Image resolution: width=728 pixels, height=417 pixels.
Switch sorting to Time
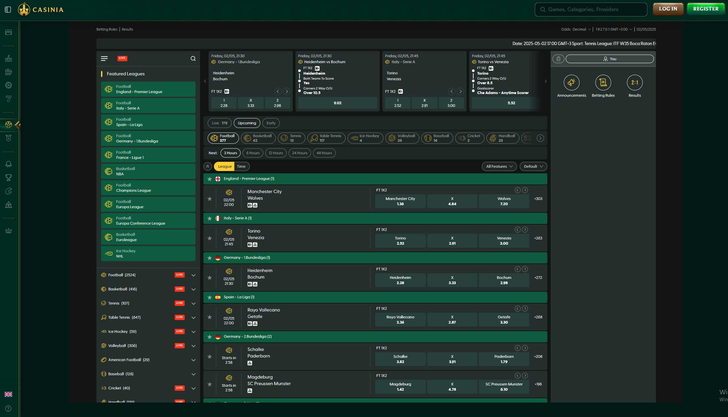pos(241,166)
